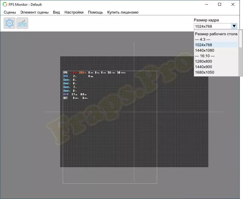Click the FPS row in overlay
Viewport: 243px width, 199px height.
[x=94, y=72]
